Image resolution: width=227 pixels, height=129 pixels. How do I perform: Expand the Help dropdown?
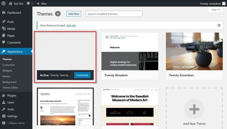pyautogui.click(x=216, y=10)
